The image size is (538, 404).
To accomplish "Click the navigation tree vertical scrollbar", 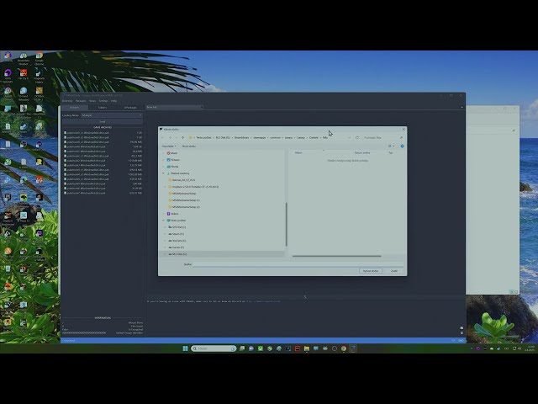I will pyautogui.click(x=286, y=225).
